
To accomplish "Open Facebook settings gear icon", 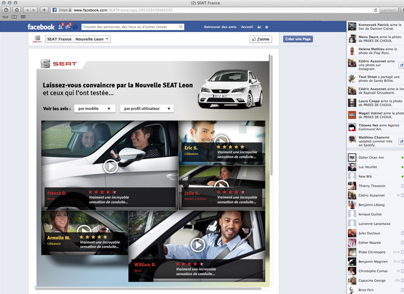I will point(267,27).
